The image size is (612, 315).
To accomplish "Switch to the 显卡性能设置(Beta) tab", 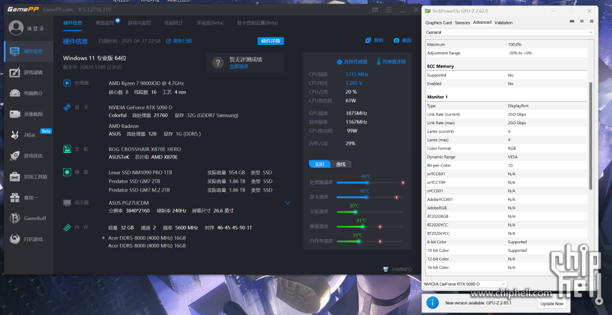I will (x=257, y=22).
